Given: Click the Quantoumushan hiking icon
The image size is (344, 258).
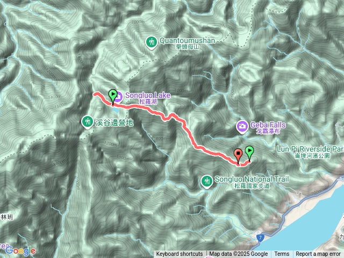Looking at the screenshot, I should point(152,42).
